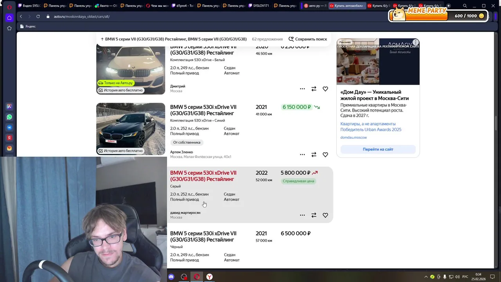
Task: Favorite the 6 150 000 ₽ BMW listing
Action: click(325, 155)
